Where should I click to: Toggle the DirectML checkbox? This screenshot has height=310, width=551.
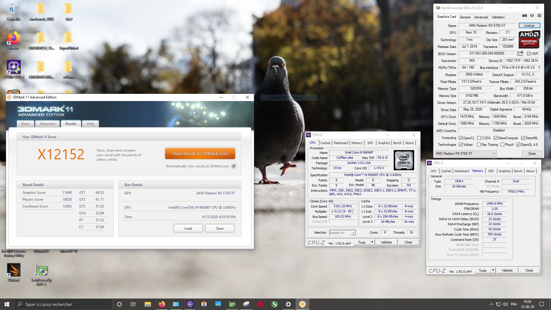tap(523, 138)
